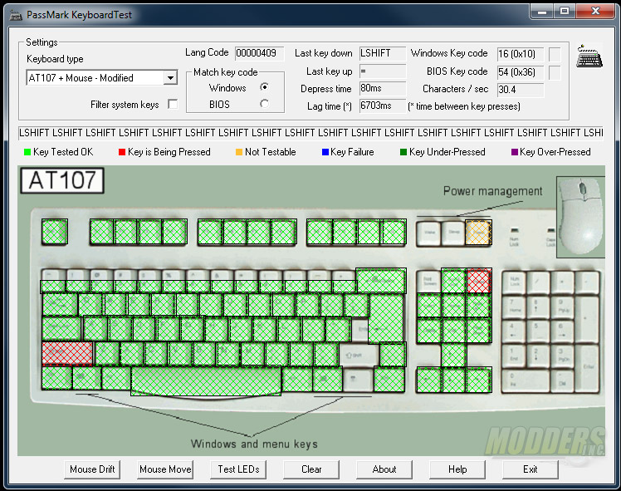This screenshot has width=621, height=491.
Task: Open Help for KeyboardTest
Action: [x=457, y=469]
